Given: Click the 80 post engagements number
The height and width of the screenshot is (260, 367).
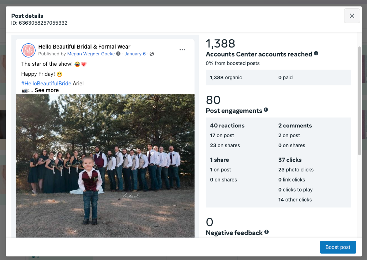Looking at the screenshot, I should tap(213, 100).
